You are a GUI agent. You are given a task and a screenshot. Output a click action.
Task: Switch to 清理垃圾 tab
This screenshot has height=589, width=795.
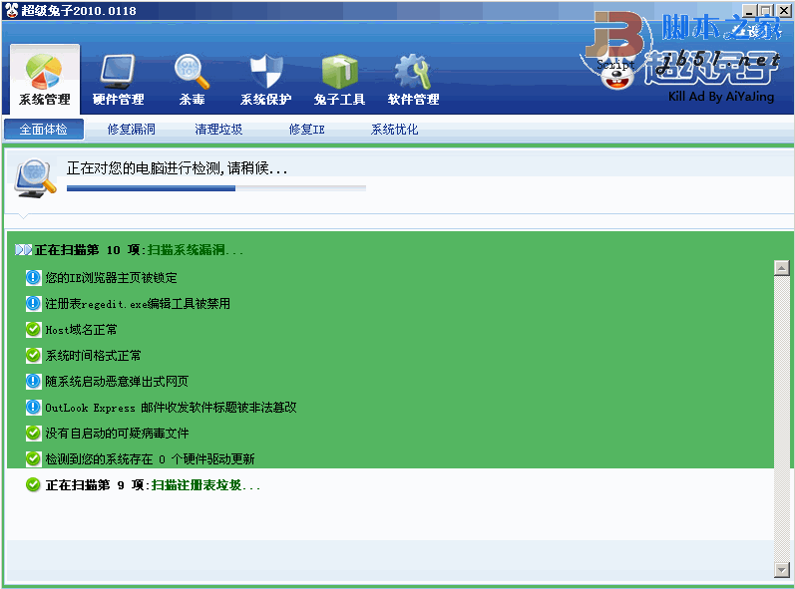[218, 130]
